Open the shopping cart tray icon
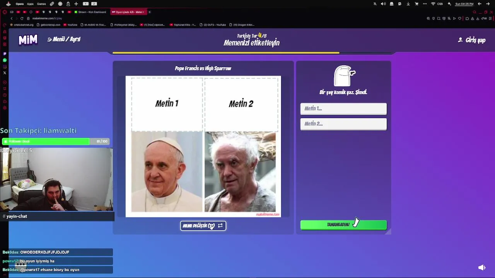Image resolution: width=495 pixels, height=278 pixels. tap(416, 4)
